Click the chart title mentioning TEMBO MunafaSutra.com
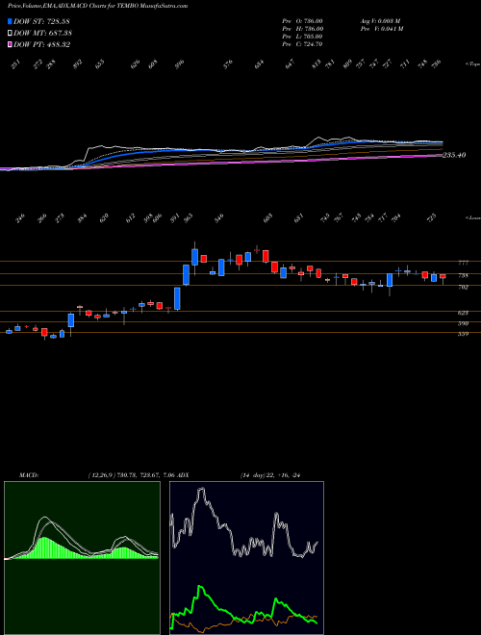Viewport: 481px width, 635px height. [x=97, y=7]
